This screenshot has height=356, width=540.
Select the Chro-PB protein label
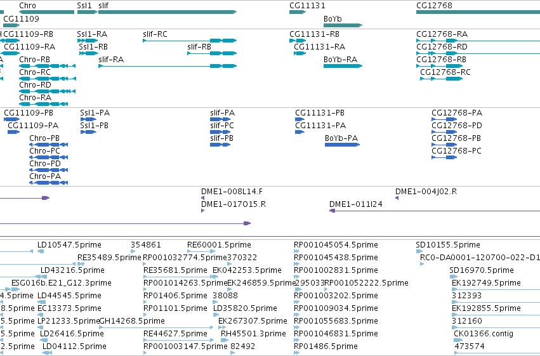(x=44, y=138)
